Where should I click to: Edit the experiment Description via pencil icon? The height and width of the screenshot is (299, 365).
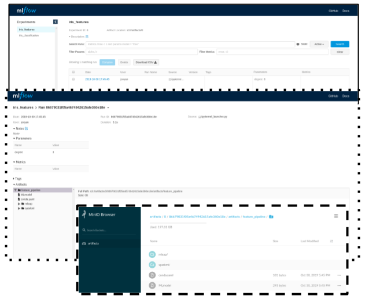point(87,36)
